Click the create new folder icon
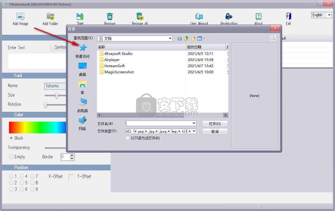The image size is (335, 211). click(193, 39)
